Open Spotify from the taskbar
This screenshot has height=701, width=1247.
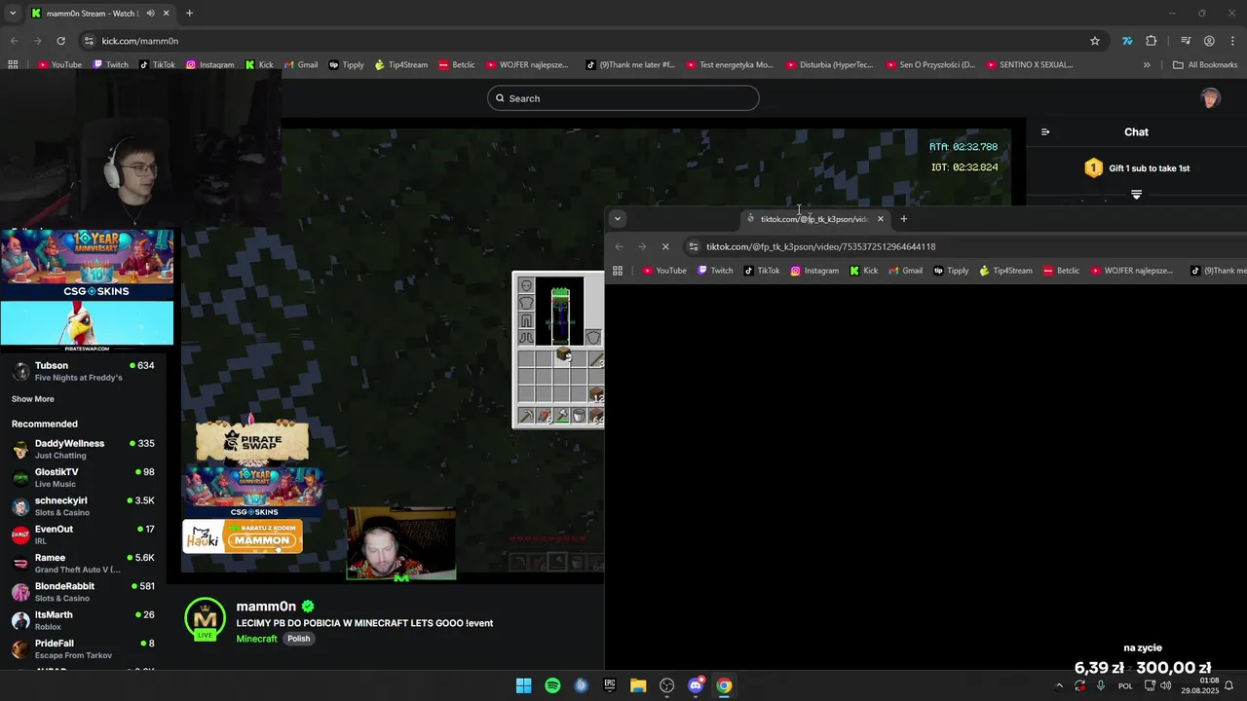click(552, 685)
